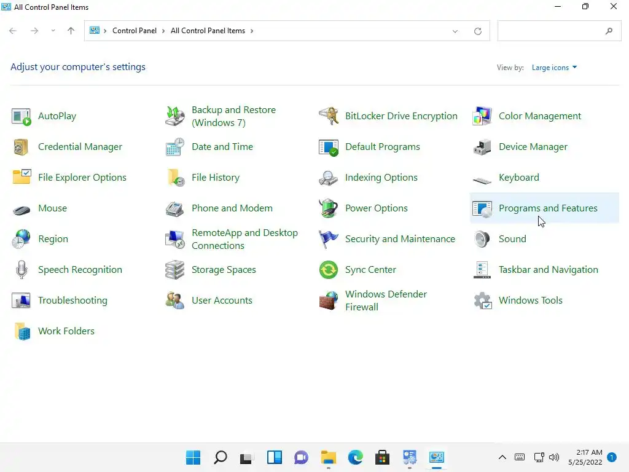Viewport: 629px width, 472px height.
Task: Expand chevron after All Control Panel Items
Action: coord(251,31)
